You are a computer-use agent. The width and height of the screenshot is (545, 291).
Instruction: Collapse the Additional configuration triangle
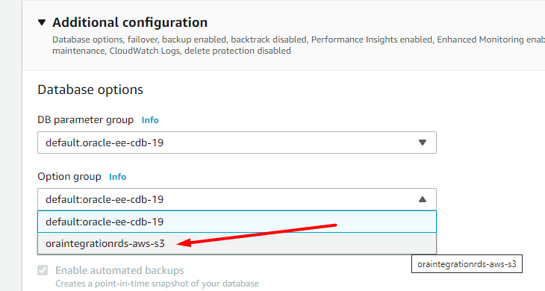tap(42, 22)
